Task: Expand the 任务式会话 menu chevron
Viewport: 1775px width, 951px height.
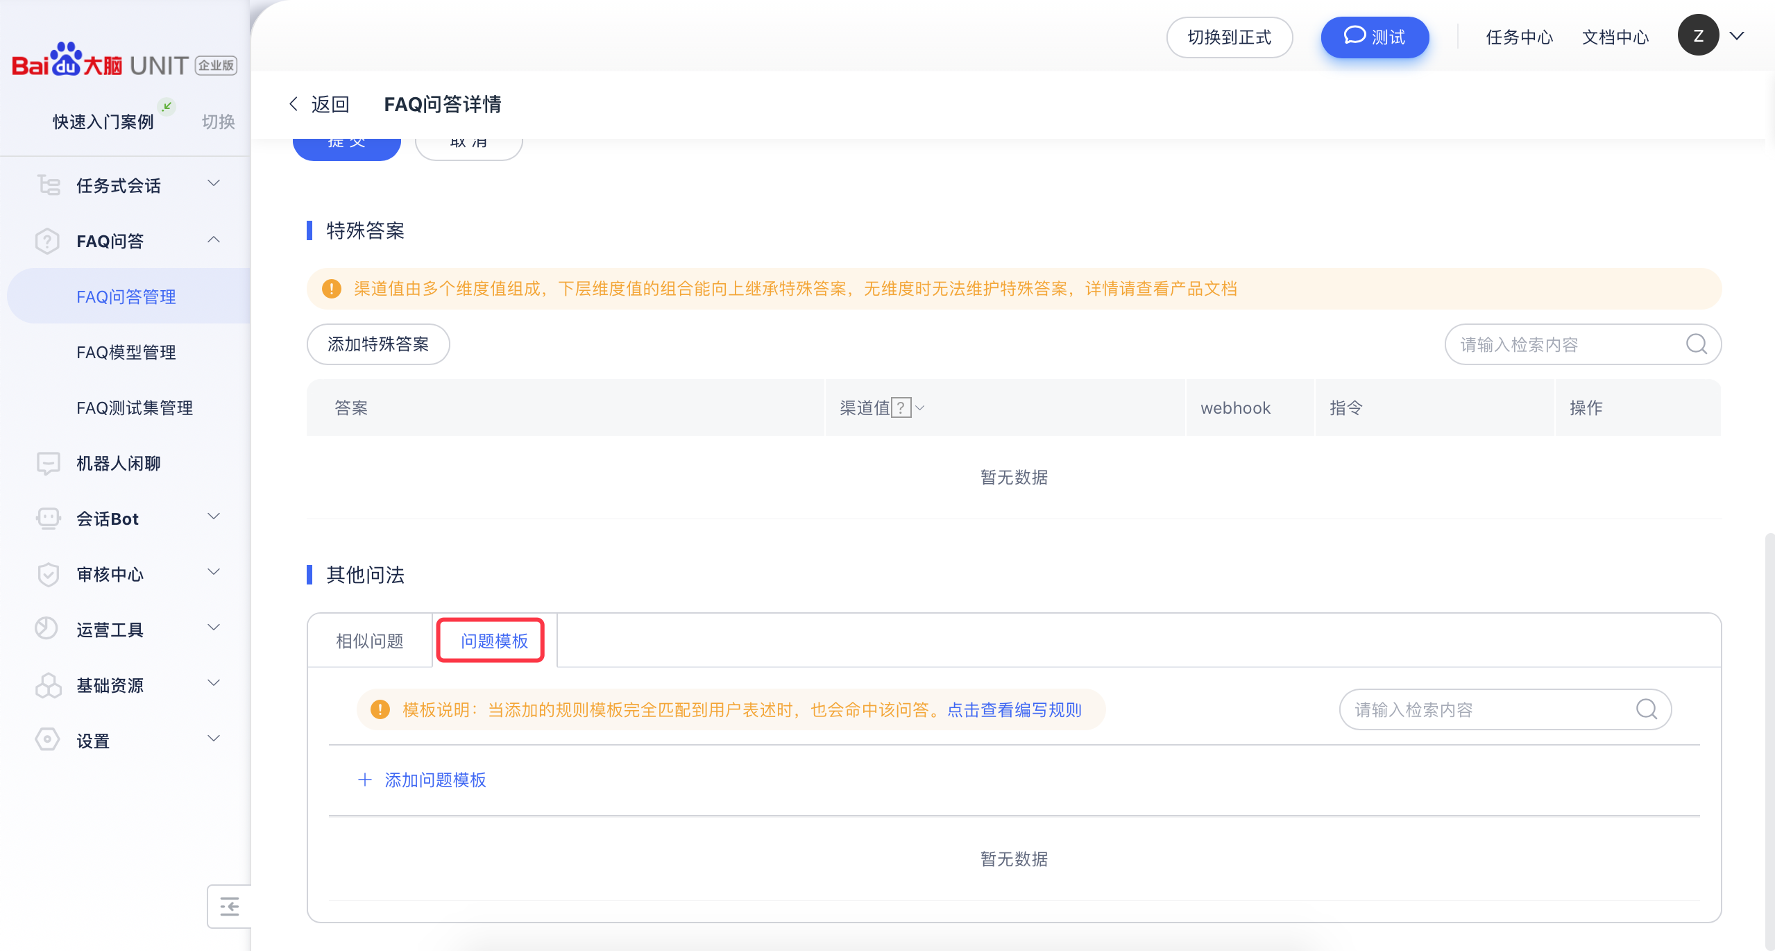Action: point(214,184)
